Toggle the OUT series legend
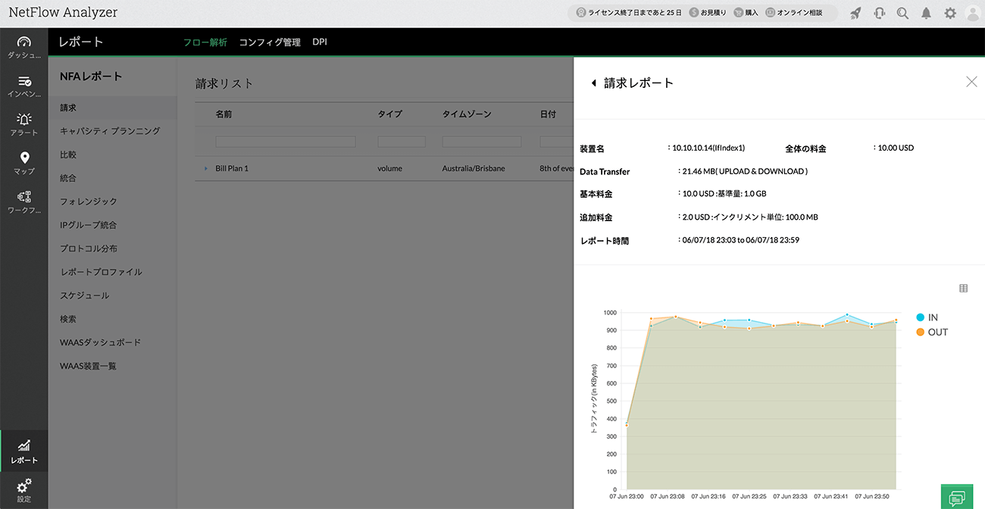Screen dimensions: 985x509 [x=931, y=332]
